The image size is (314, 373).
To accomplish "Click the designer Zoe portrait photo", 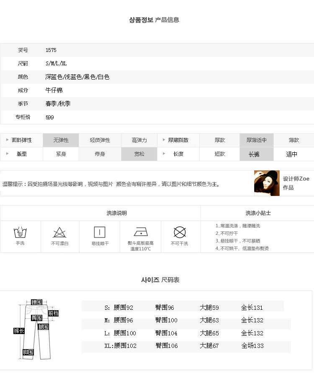I will tap(267, 183).
